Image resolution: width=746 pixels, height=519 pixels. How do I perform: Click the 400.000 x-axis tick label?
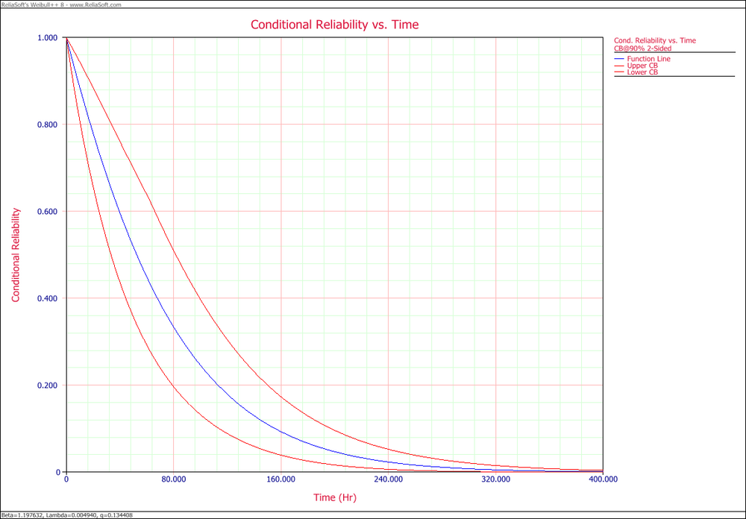[x=603, y=480]
